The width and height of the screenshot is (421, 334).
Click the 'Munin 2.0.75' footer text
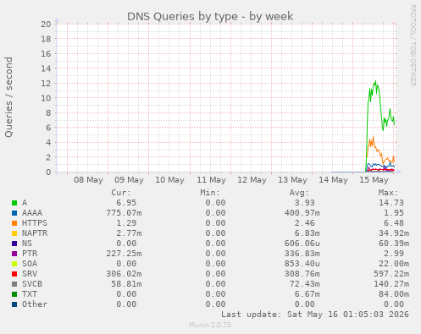tap(210, 325)
